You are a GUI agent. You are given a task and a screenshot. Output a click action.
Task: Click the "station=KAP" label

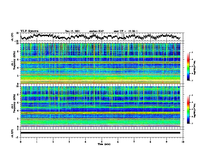96,31
